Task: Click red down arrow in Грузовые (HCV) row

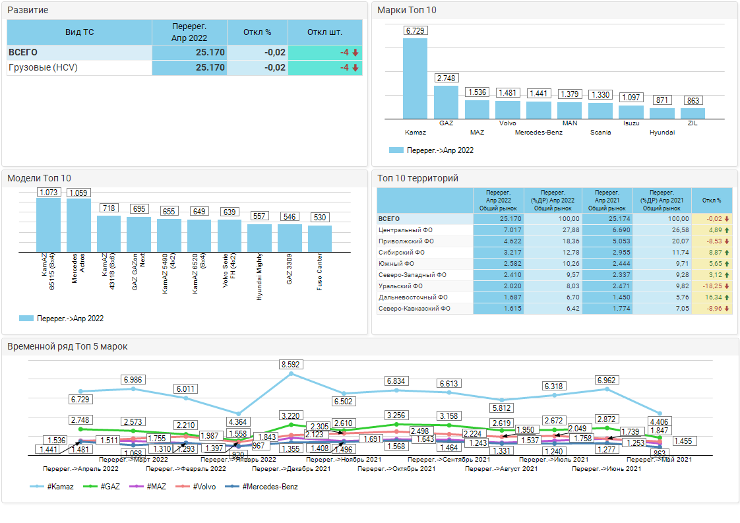Action: point(355,68)
